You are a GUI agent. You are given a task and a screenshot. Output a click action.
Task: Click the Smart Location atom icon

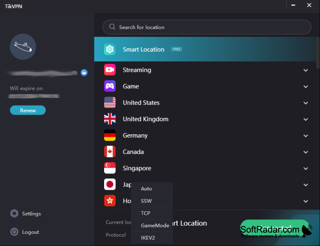click(x=110, y=49)
